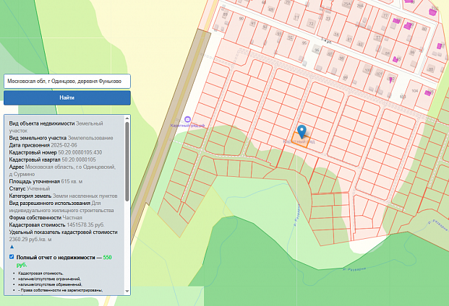Click map parcel number 88
Viewport: 449px width, 306px height.
[430, 69]
